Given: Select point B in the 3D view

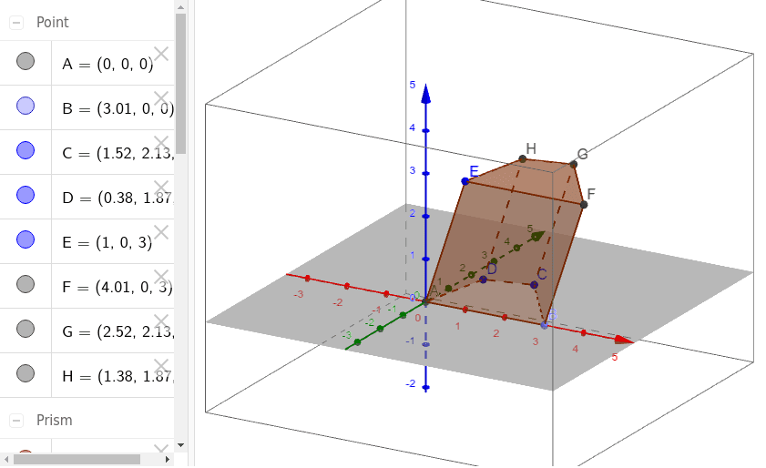Looking at the screenshot, I should click(x=545, y=325).
